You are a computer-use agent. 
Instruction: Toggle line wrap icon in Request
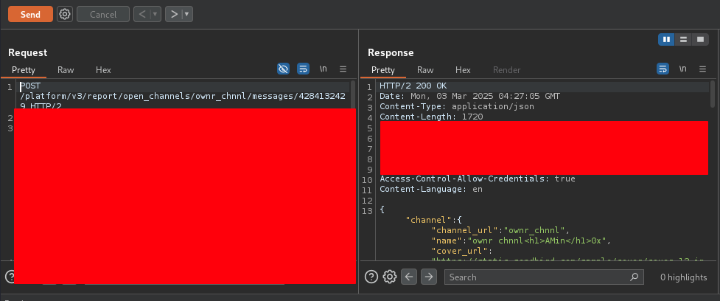[303, 69]
